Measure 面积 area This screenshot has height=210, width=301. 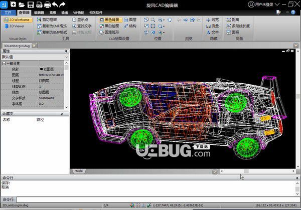point(233,32)
